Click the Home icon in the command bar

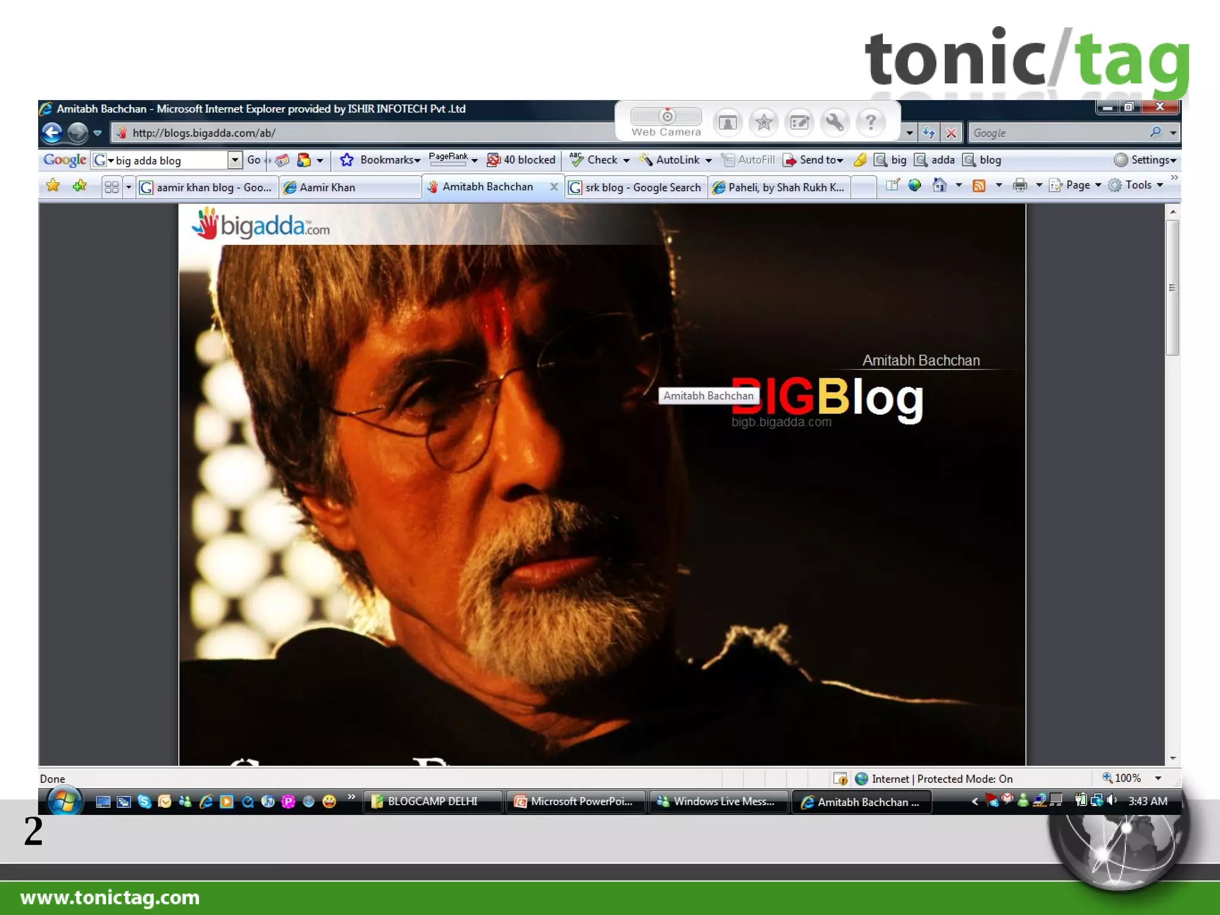[x=939, y=186]
